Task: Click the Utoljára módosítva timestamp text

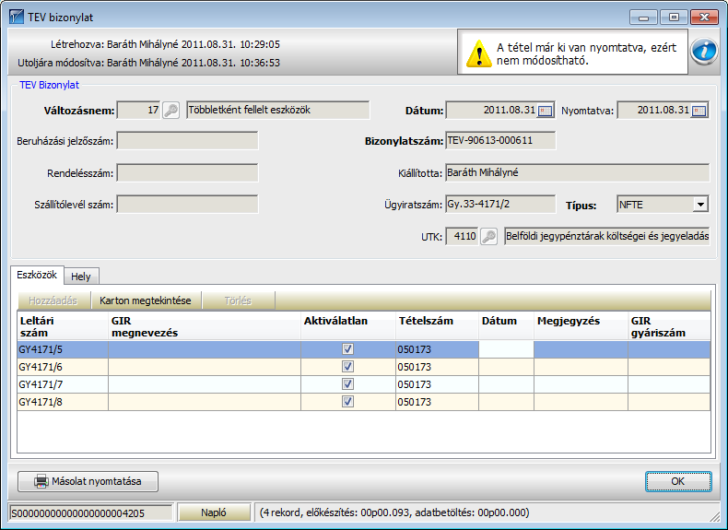Action: coord(149,63)
